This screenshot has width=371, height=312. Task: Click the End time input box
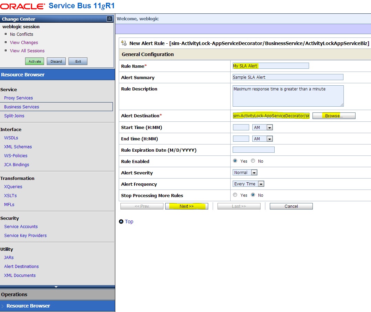(241, 139)
